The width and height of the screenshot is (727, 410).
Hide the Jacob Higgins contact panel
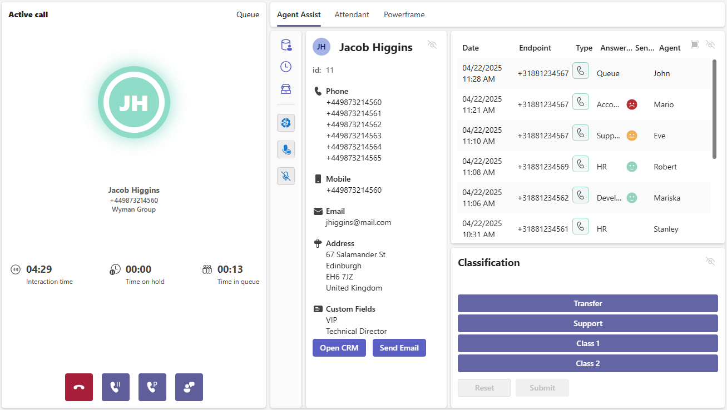pos(432,44)
